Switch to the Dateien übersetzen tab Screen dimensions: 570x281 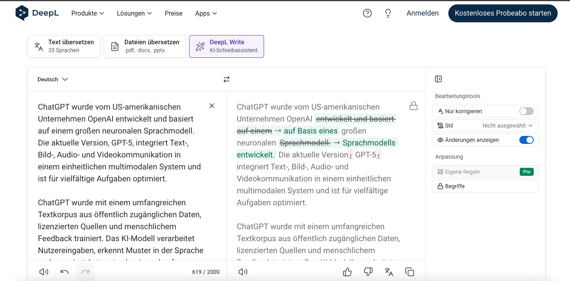(x=144, y=46)
